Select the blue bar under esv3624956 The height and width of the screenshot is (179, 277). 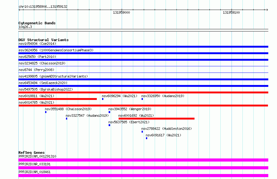[143, 53]
